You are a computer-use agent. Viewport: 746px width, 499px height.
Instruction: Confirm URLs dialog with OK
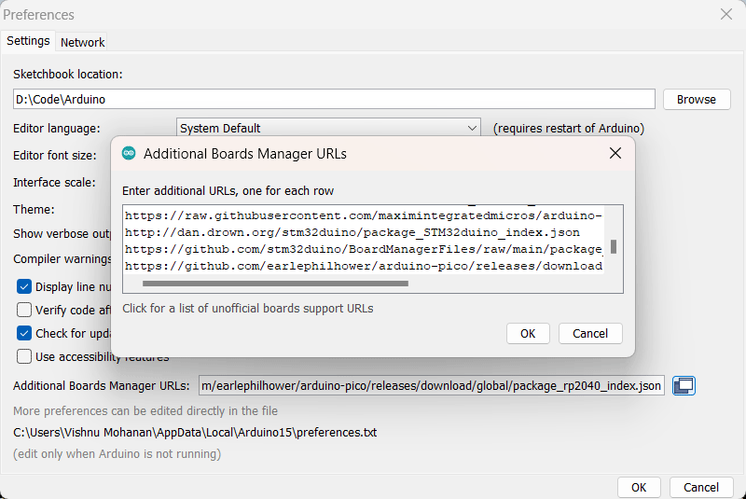point(528,334)
